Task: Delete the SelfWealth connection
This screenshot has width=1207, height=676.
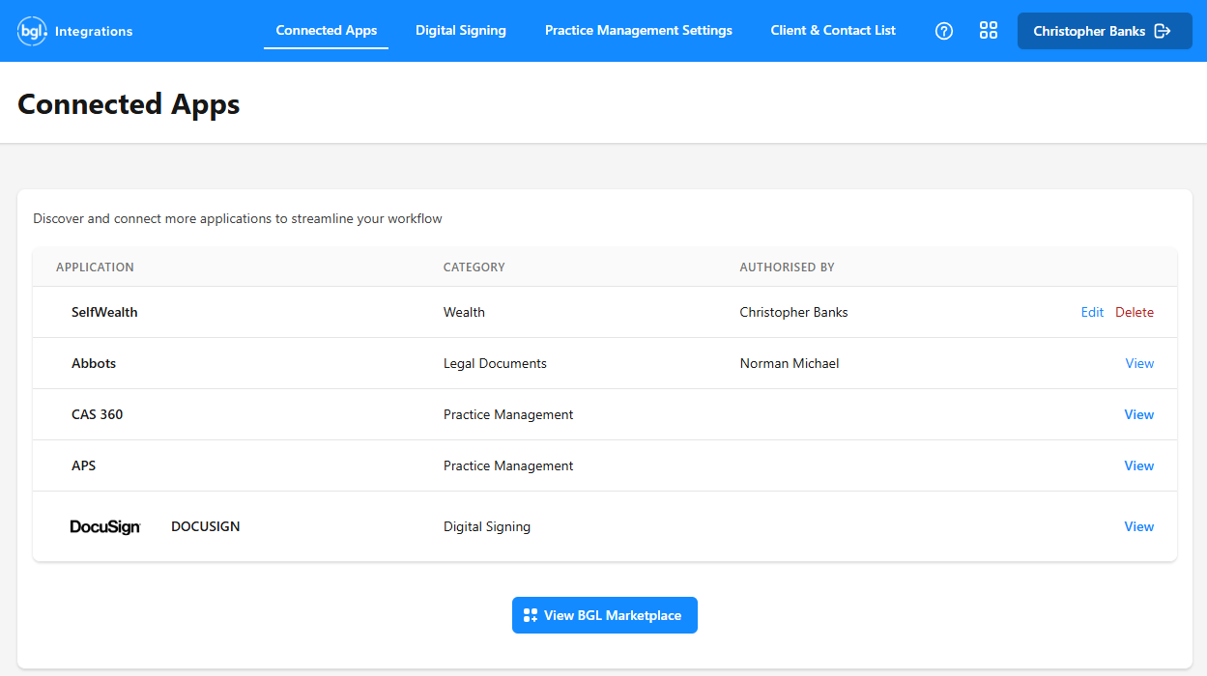Action: [1135, 312]
